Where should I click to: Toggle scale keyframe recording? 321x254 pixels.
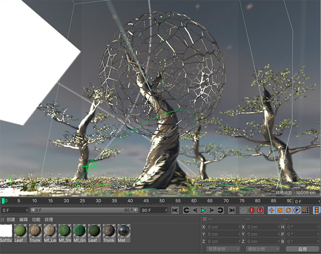click(280, 210)
